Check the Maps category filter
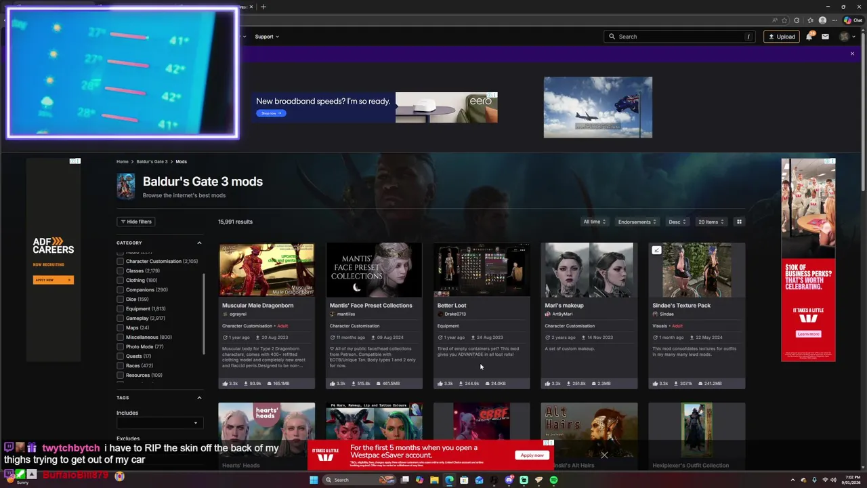This screenshot has height=488, width=867. point(120,327)
